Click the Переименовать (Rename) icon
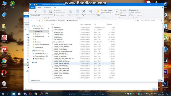Image resolution: width=171 pixels, height=96 pixels. pos(90,11)
